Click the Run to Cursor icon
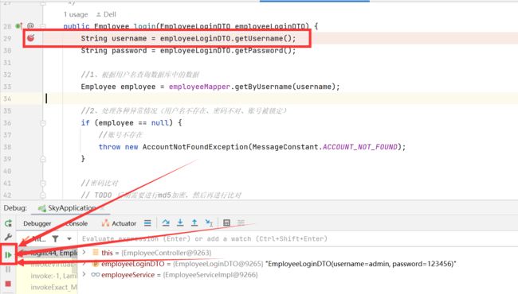 [x=209, y=223]
